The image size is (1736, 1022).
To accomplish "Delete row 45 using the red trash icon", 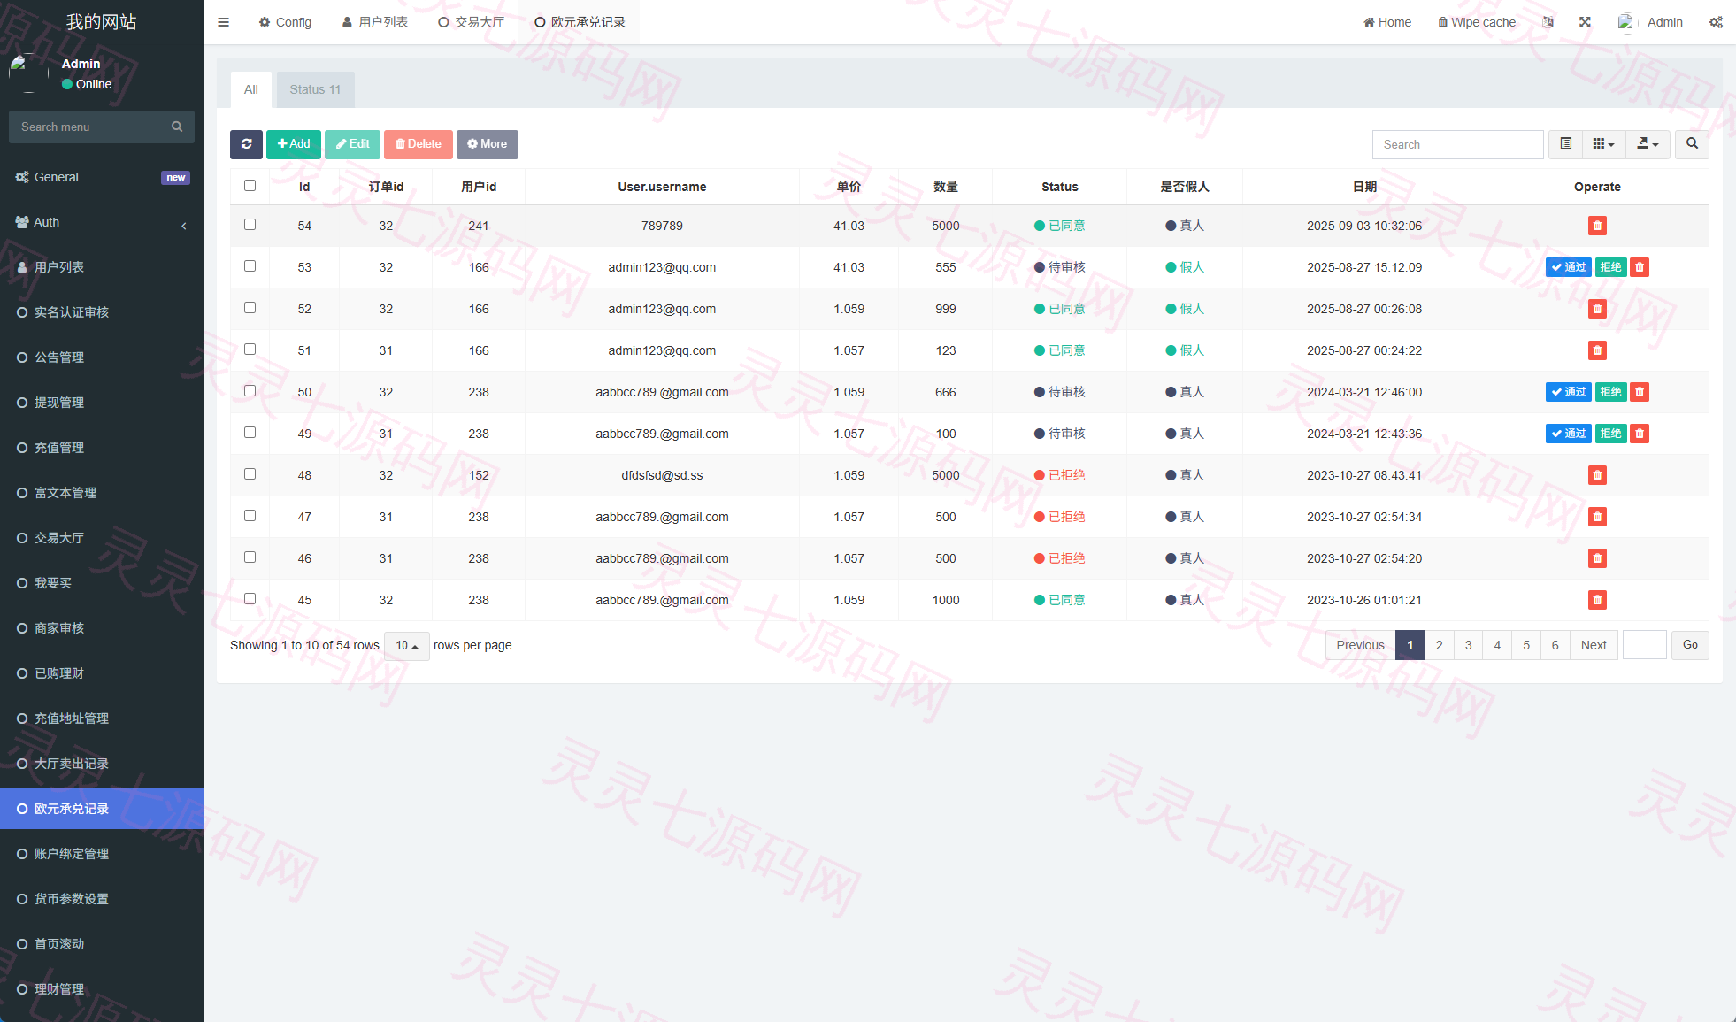I will click(1597, 600).
